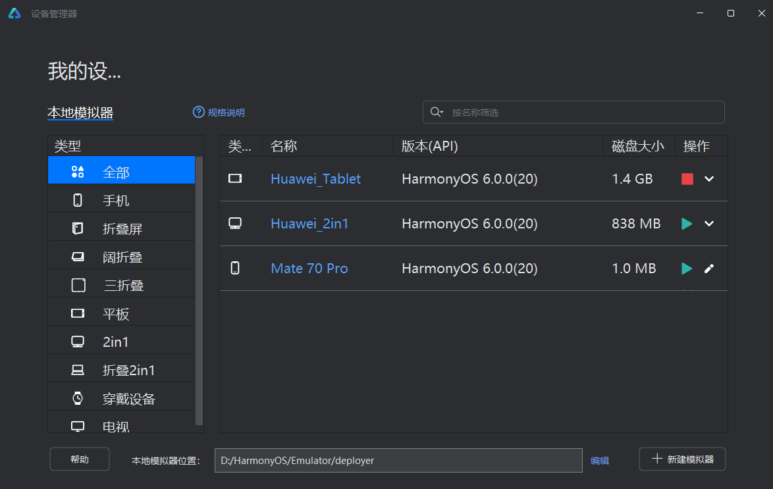
Task: Open the Huawei_Tablet name link
Action: click(x=315, y=179)
